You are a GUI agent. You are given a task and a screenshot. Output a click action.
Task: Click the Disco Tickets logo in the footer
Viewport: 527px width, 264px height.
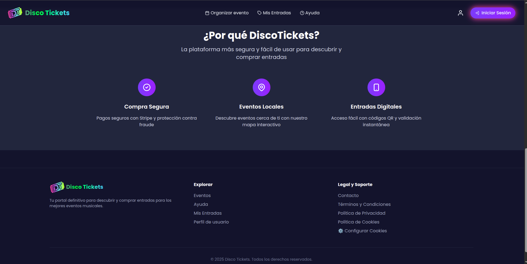click(76, 187)
